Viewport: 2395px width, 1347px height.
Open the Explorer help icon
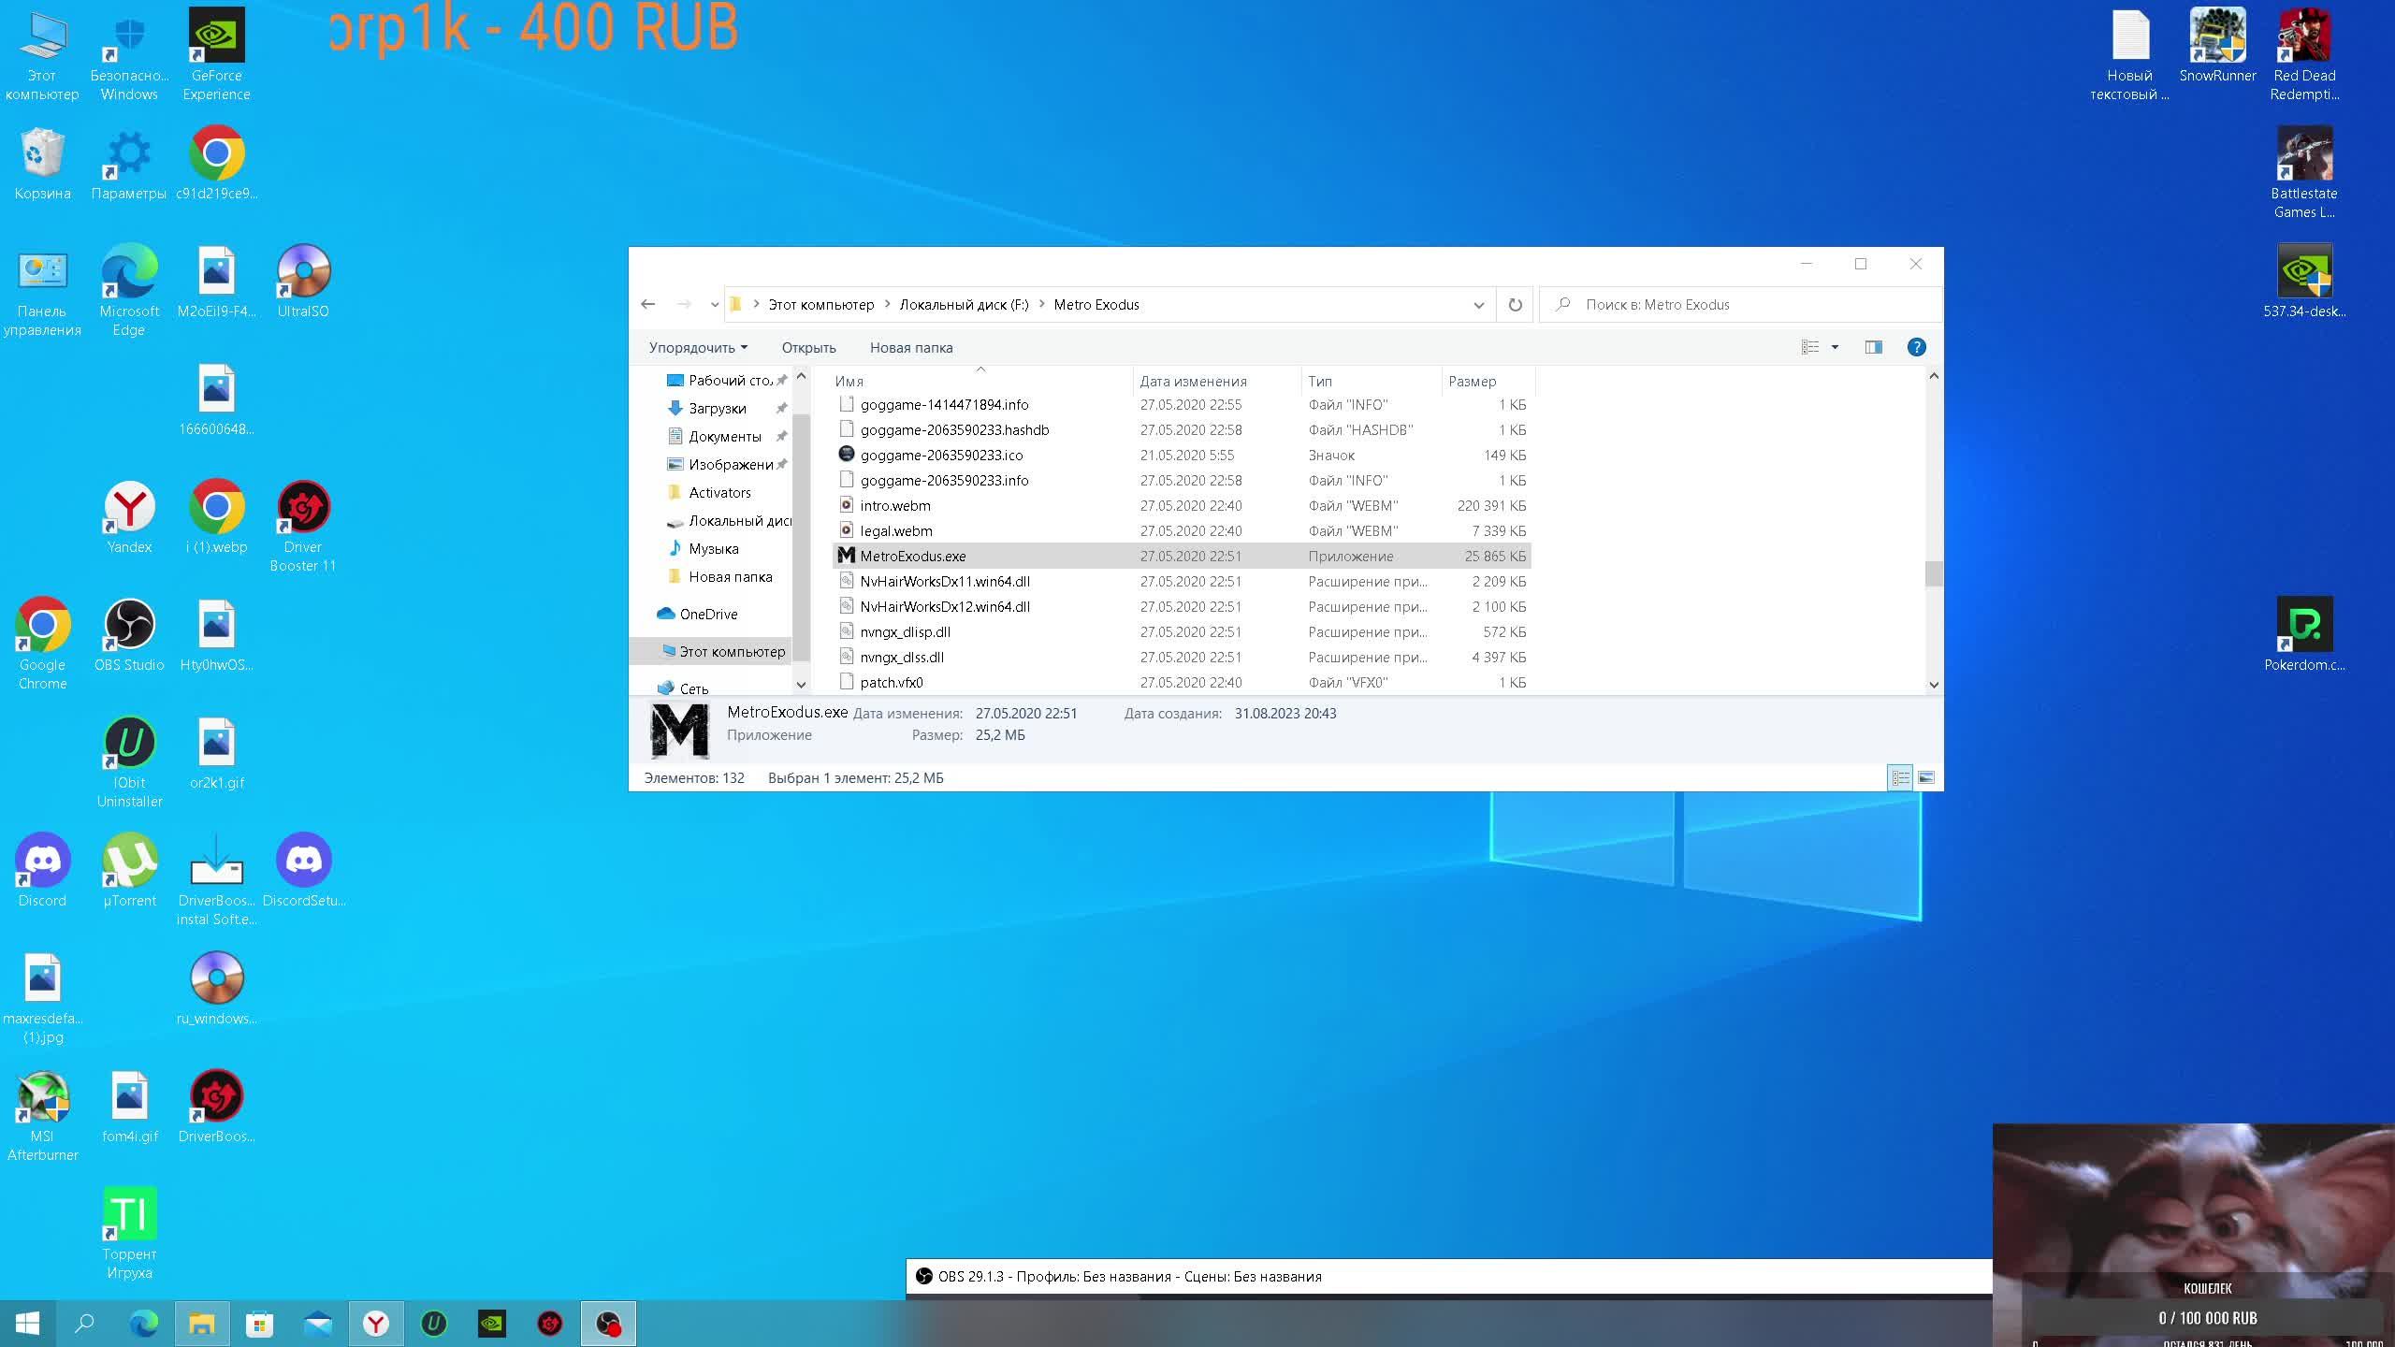point(1916,347)
